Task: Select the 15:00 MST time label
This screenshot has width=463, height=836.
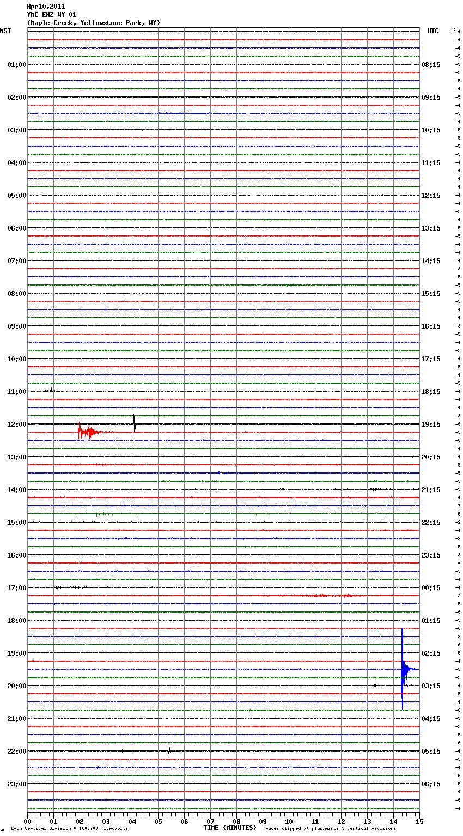Action: (x=16, y=523)
